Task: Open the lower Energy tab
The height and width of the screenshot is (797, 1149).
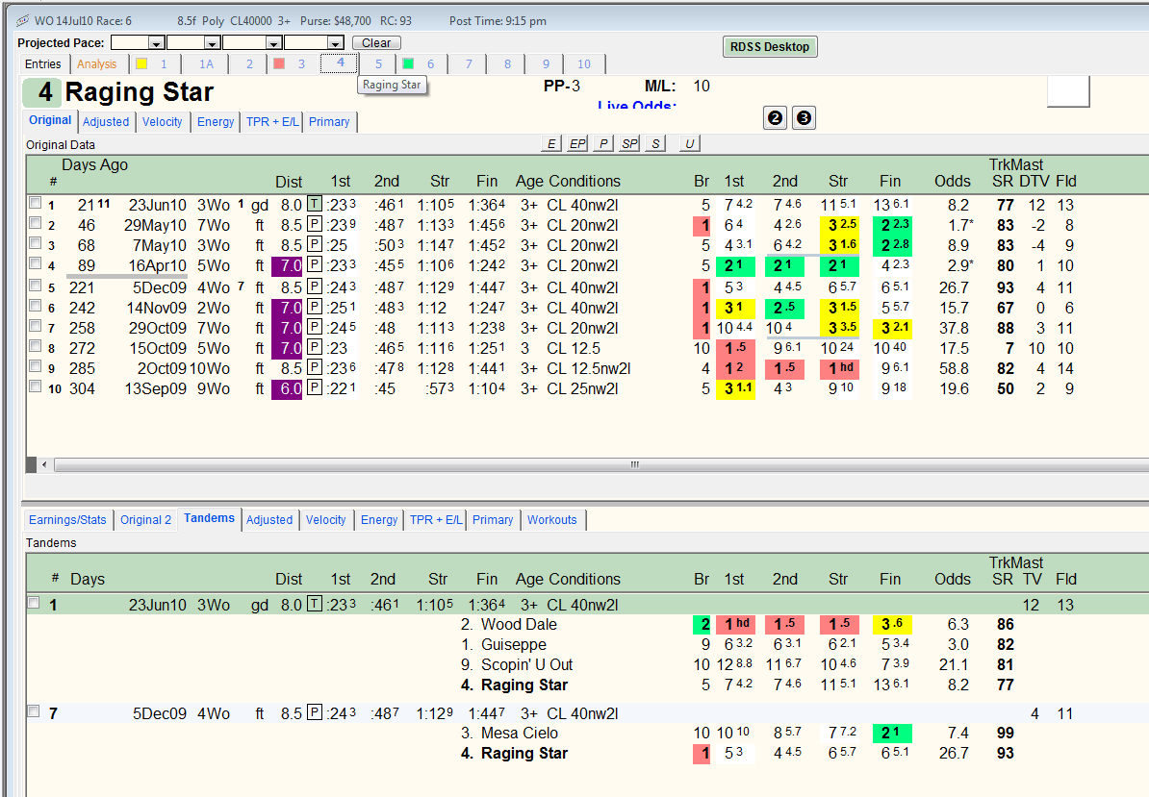Action: point(379,519)
